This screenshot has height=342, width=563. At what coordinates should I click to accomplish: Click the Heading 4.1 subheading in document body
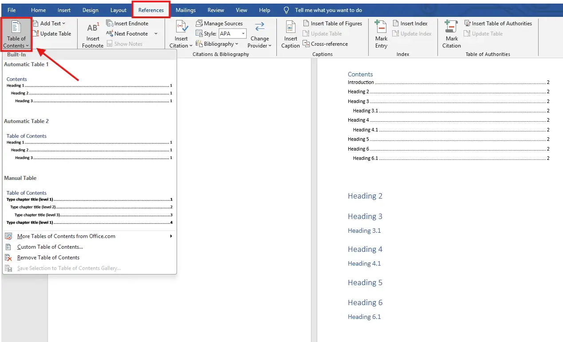click(364, 263)
